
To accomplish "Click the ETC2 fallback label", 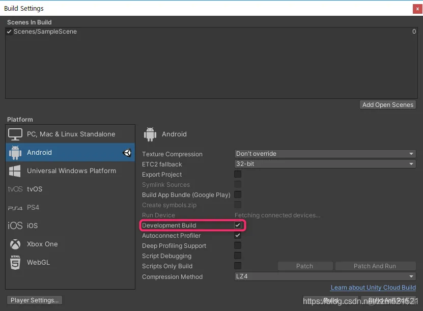I will tap(162, 164).
